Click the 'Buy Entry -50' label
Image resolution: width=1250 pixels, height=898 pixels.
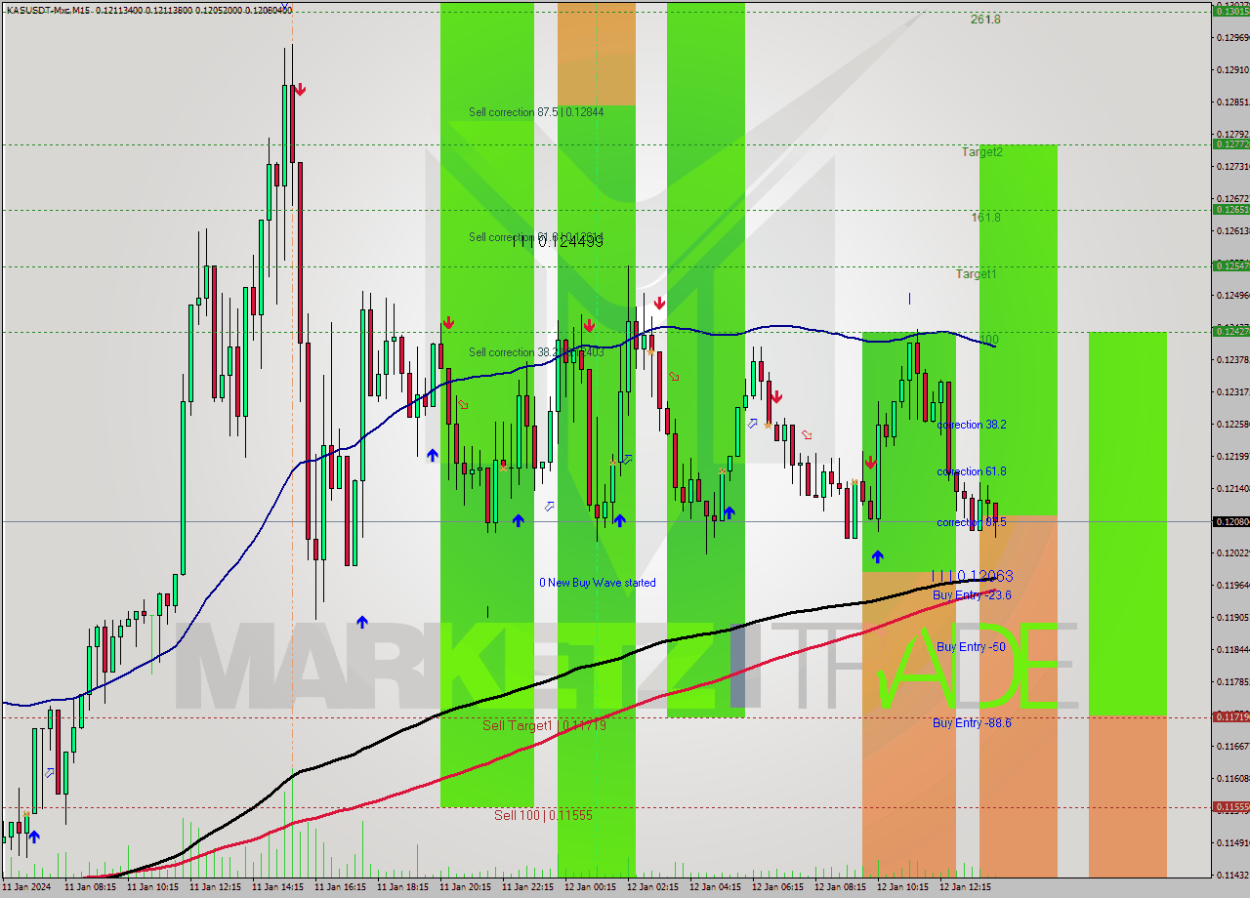click(x=971, y=647)
